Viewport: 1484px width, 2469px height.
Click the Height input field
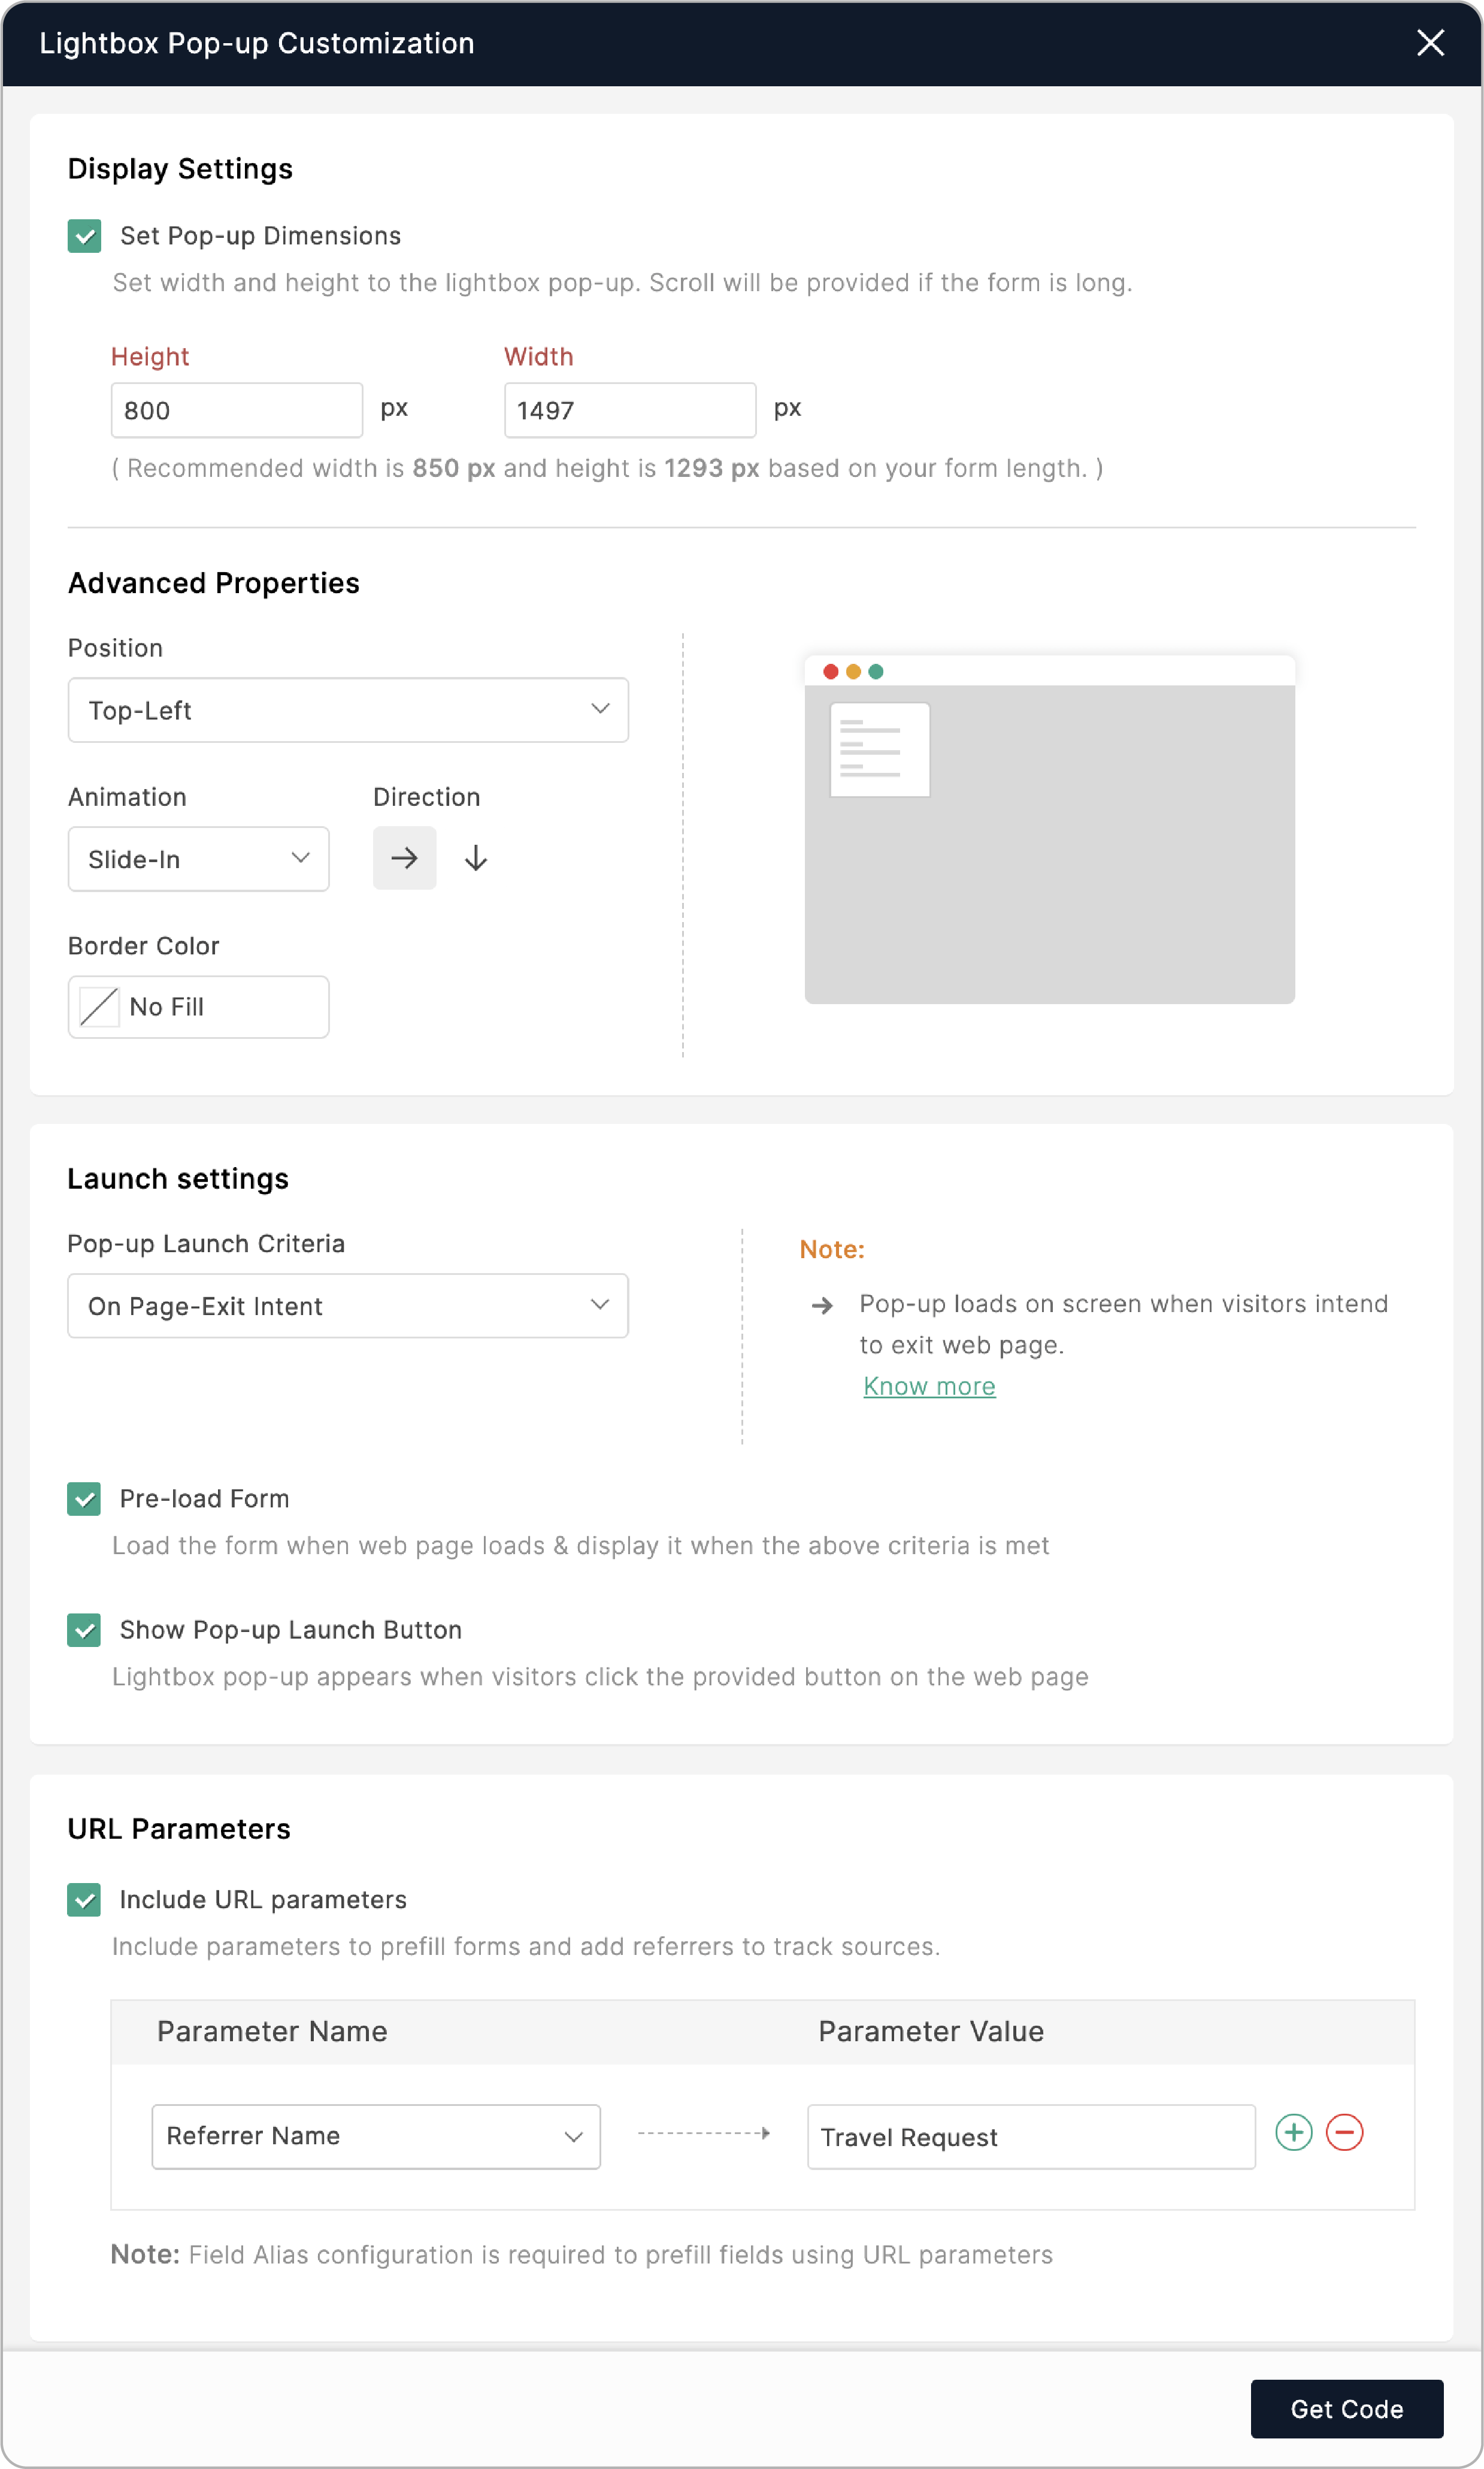236,410
